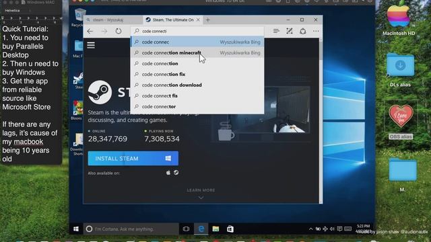The image size is (431, 242).
Task: Close the Steam tab
Action: tap(198, 19)
